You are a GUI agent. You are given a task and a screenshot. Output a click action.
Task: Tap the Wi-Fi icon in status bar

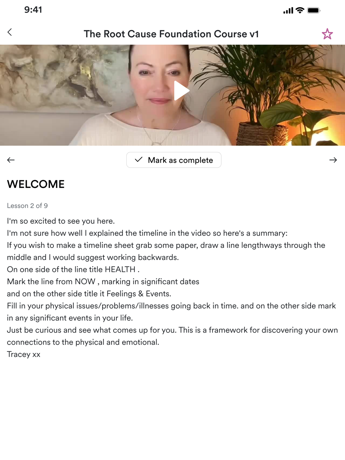click(300, 10)
